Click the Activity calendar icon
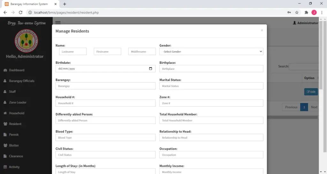Image resolution: width=327 pixels, height=174 pixels. tap(5, 167)
